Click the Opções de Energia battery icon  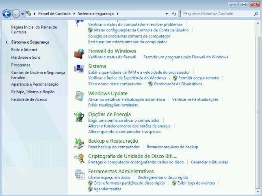point(79,117)
